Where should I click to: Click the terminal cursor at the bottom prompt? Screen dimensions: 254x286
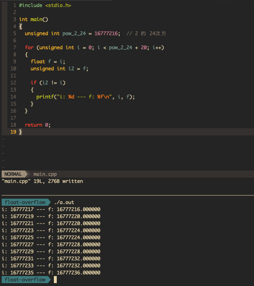pyautogui.click(x=55, y=280)
